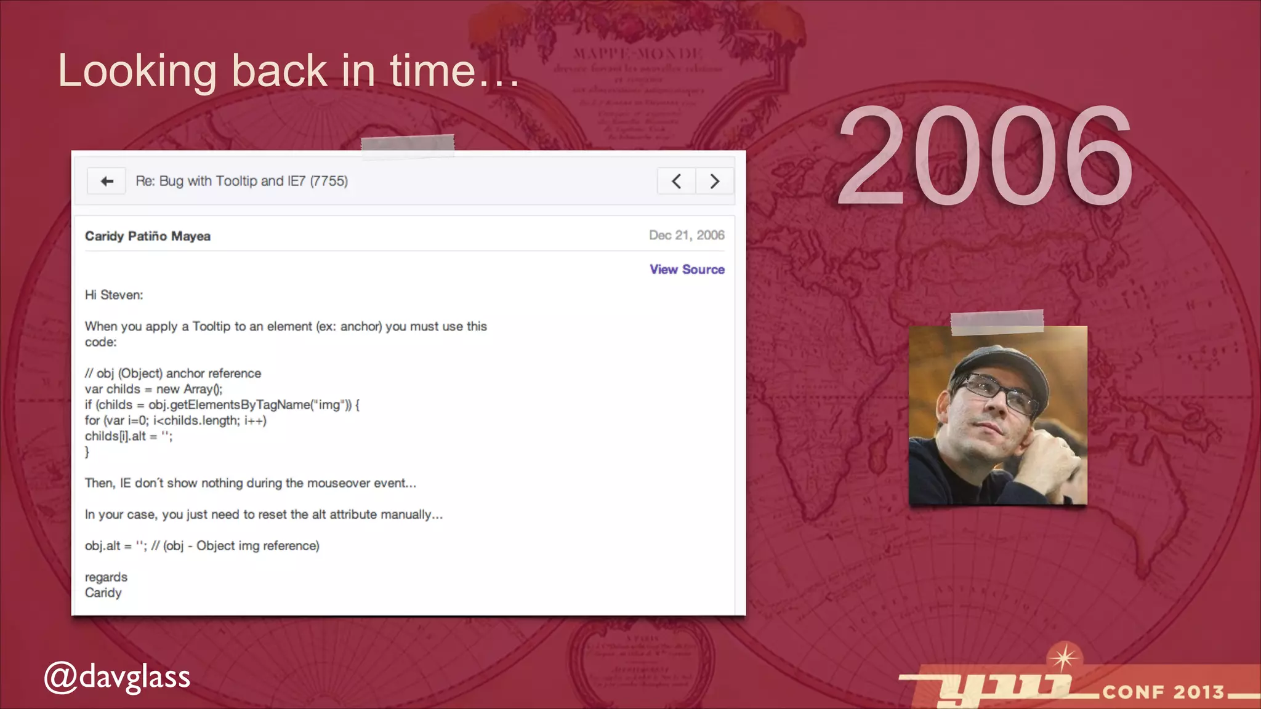Click the tape strip atop the email
This screenshot has height=709, width=1261.
tap(408, 146)
